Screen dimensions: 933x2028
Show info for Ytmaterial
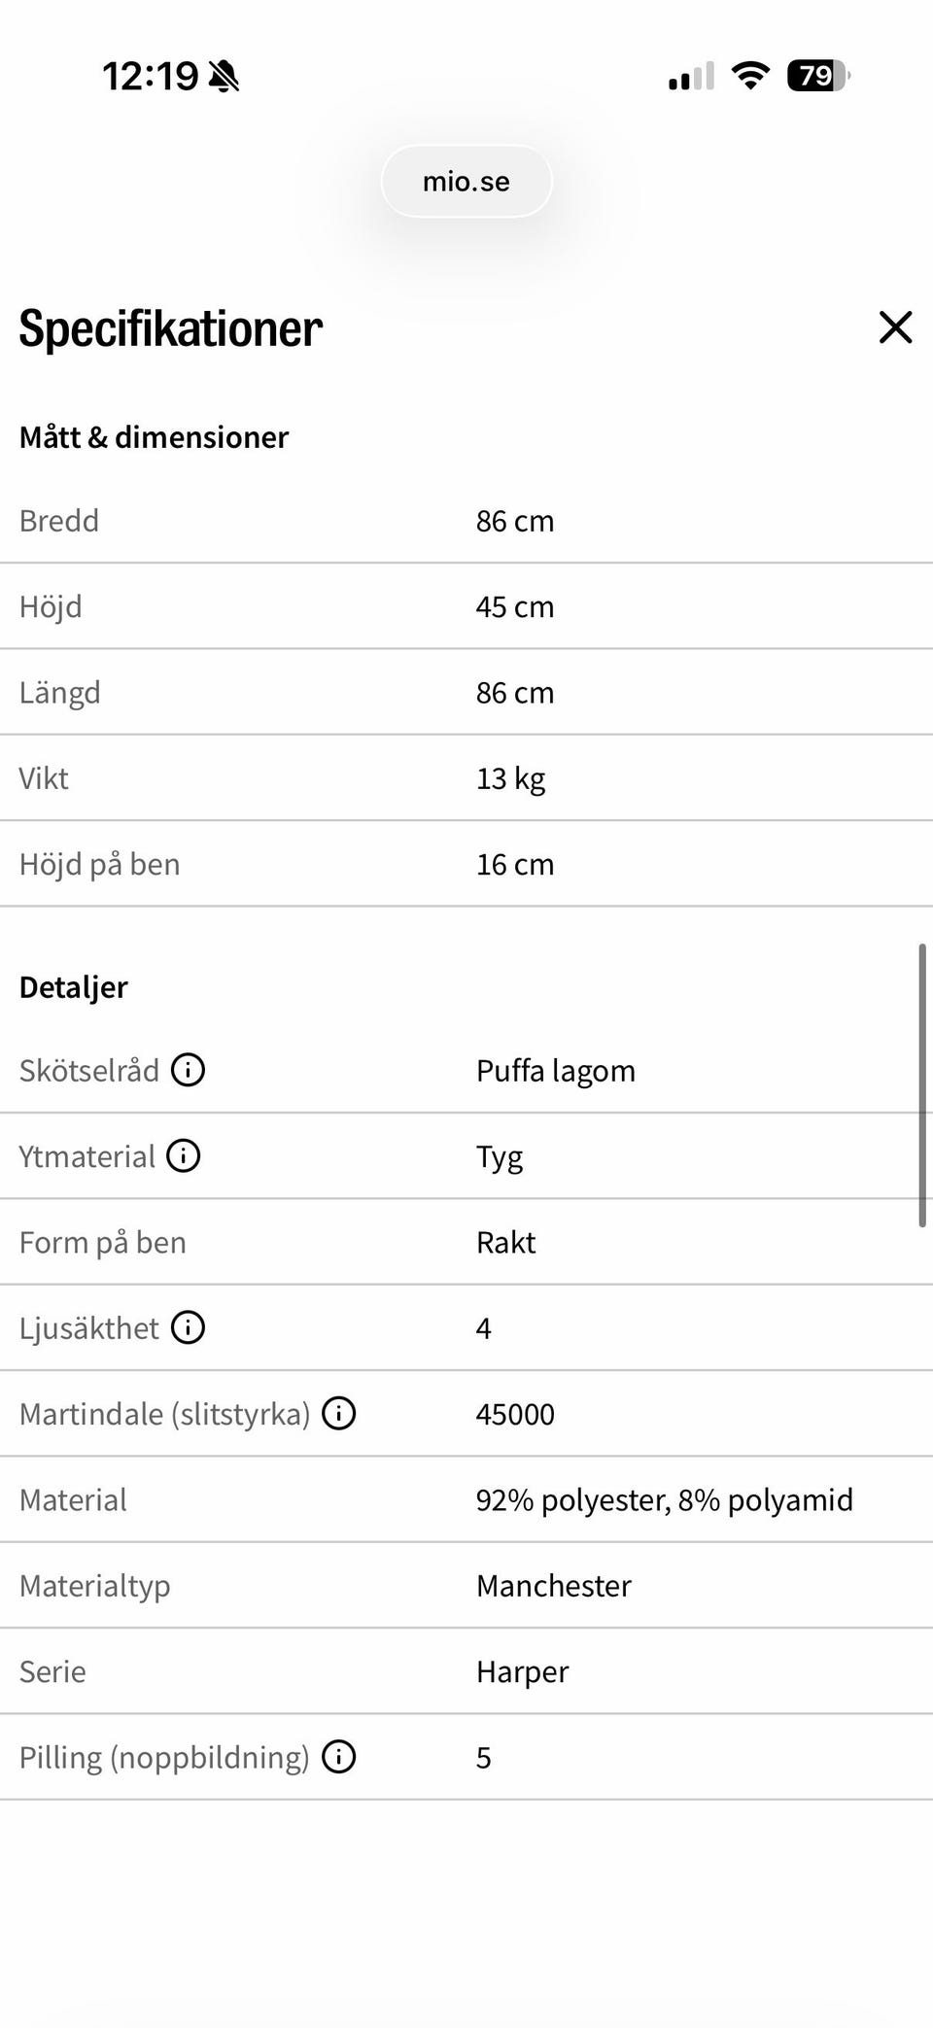point(183,1155)
